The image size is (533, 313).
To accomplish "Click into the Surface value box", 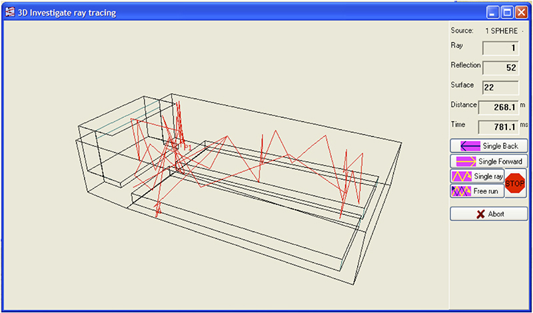I will (501, 88).
